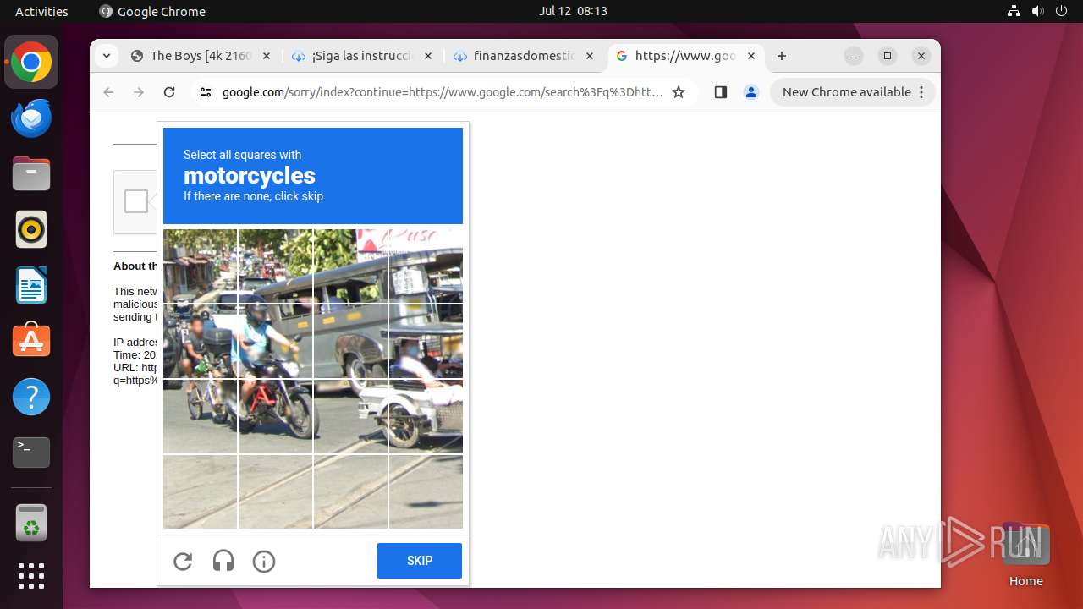Close the finanzasdomesticas tab

(590, 56)
